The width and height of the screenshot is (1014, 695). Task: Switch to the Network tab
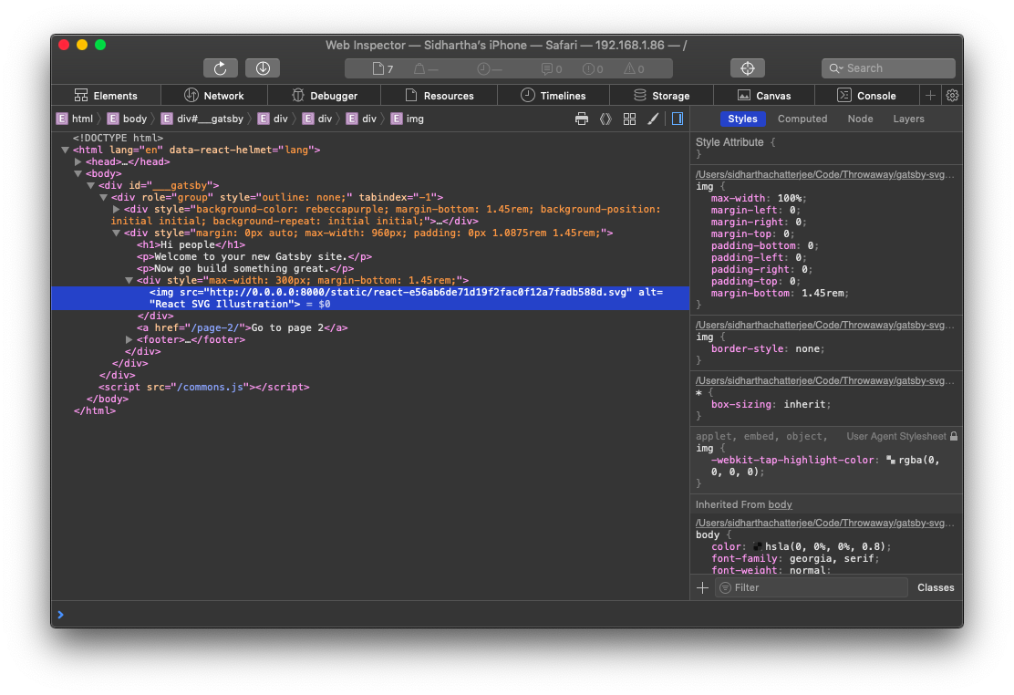(214, 95)
